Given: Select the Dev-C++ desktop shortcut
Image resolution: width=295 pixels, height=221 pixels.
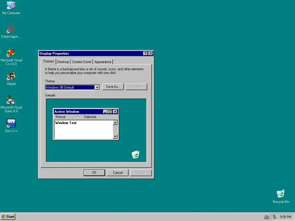Looking at the screenshot, I should click(11, 125).
